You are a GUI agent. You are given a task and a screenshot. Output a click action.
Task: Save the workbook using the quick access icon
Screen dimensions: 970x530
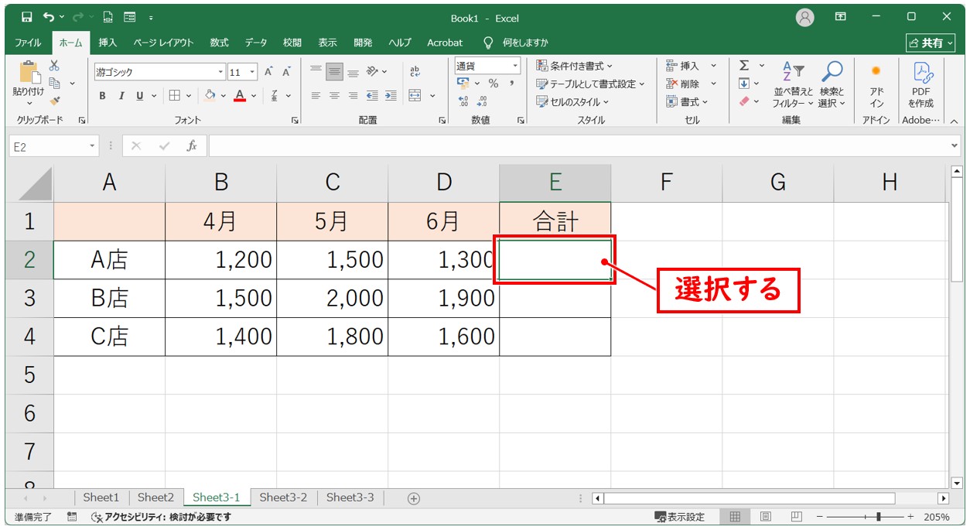tap(27, 17)
